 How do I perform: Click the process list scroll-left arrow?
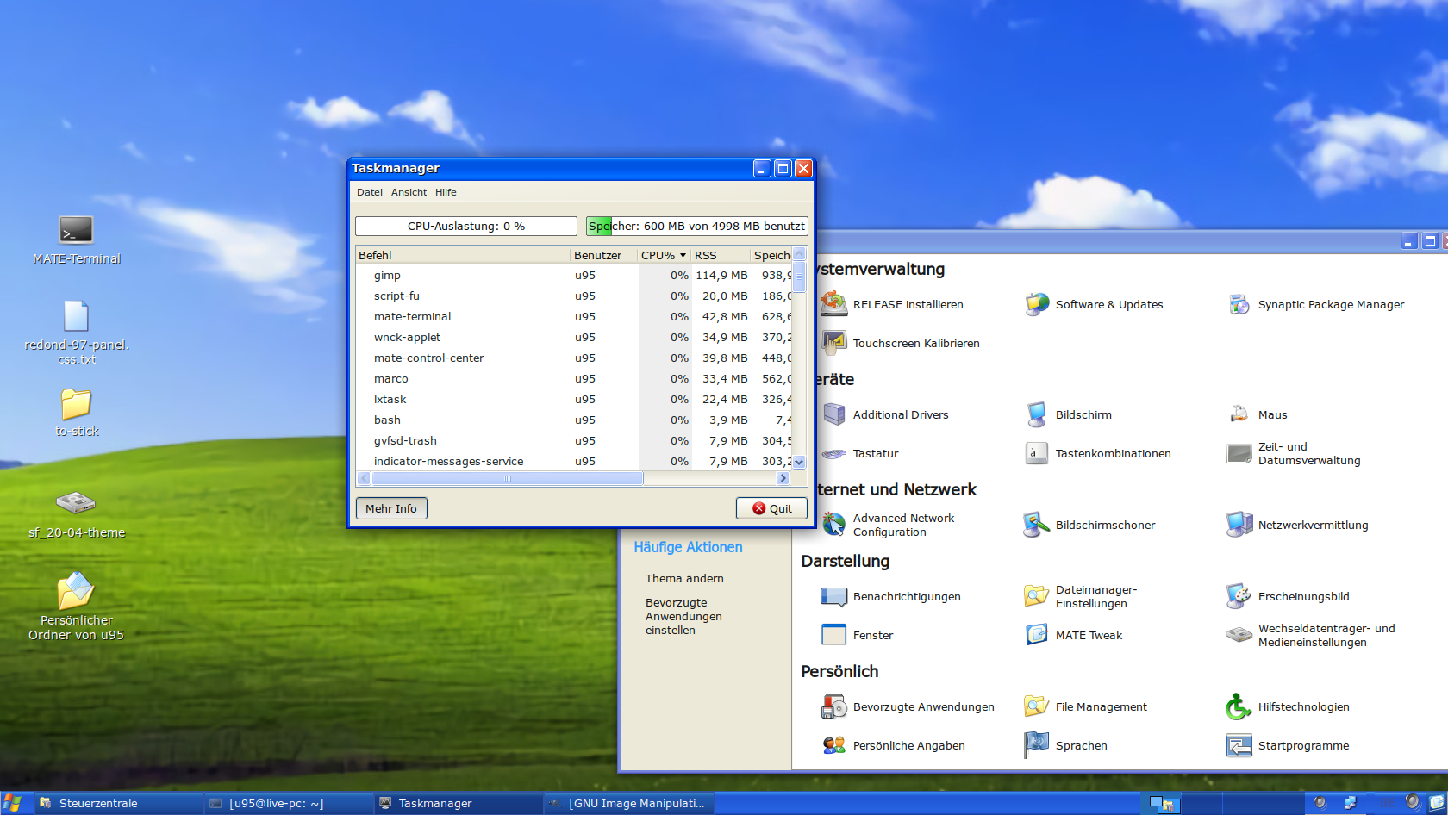pos(364,478)
